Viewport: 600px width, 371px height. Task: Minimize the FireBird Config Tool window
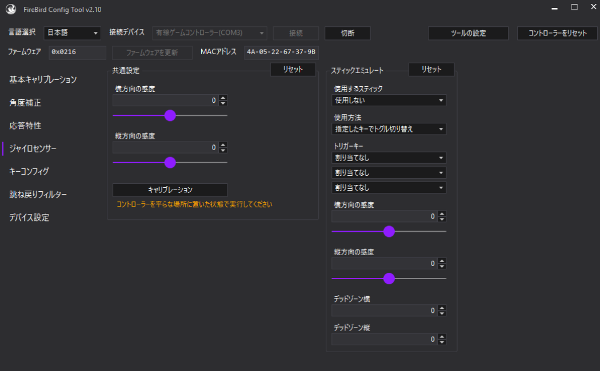coord(554,7)
